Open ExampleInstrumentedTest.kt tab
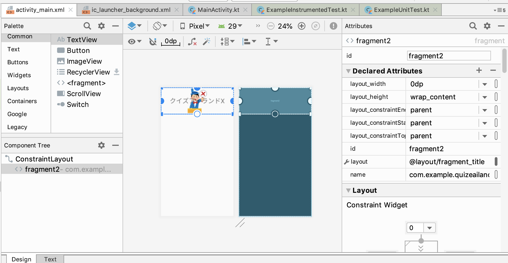 click(x=306, y=10)
